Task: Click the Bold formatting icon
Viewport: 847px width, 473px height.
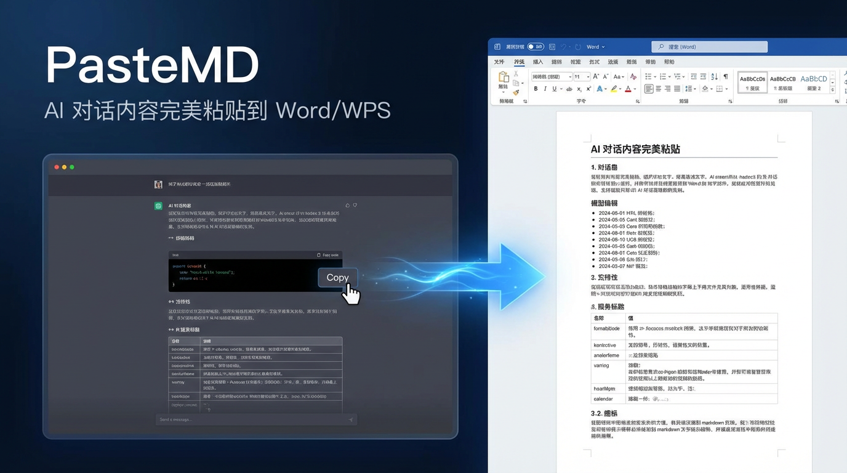Action: coord(536,89)
